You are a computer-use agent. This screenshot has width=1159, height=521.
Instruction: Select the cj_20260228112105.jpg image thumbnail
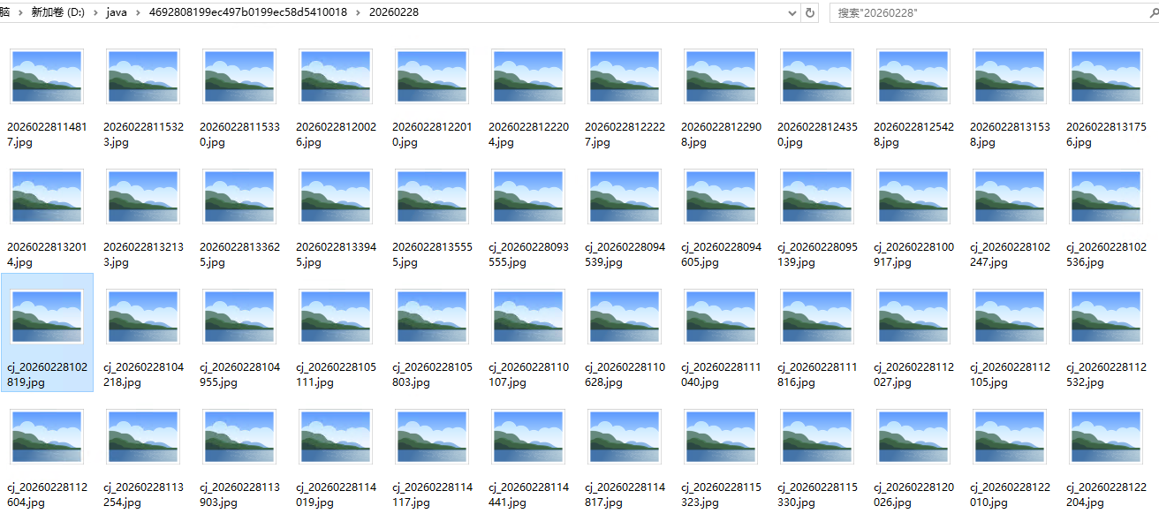point(1010,317)
